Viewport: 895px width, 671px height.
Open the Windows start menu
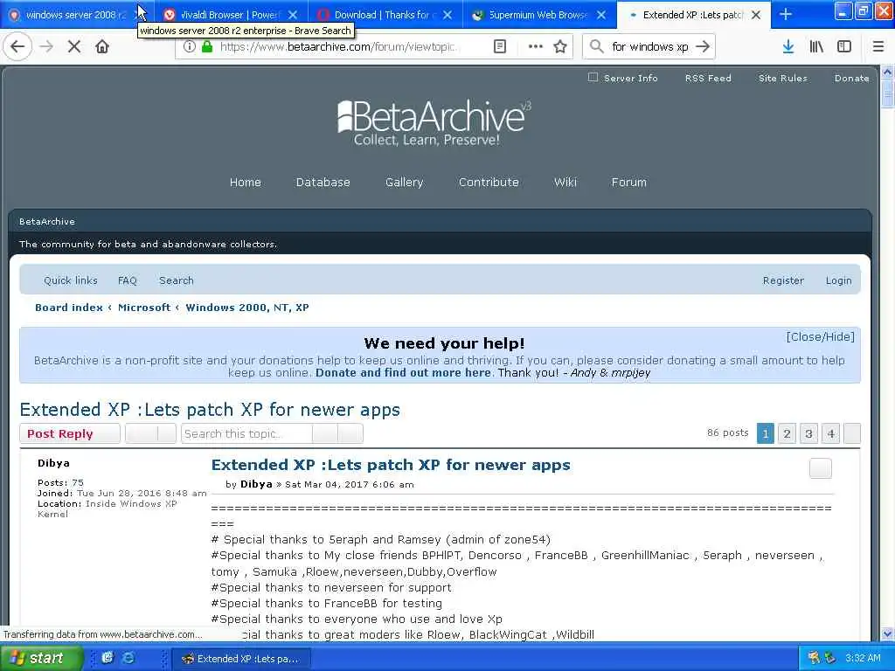[41, 658]
